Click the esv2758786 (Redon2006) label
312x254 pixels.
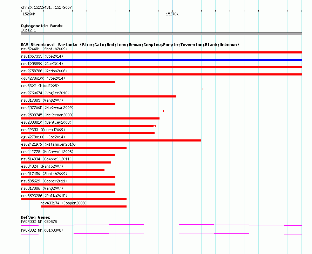(44, 71)
